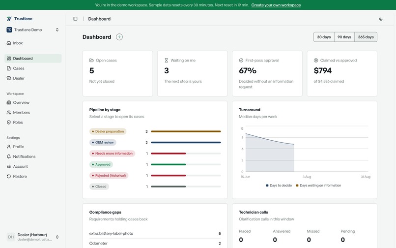Click the Missed calls count
The width and height of the screenshot is (396, 248).
point(309,240)
